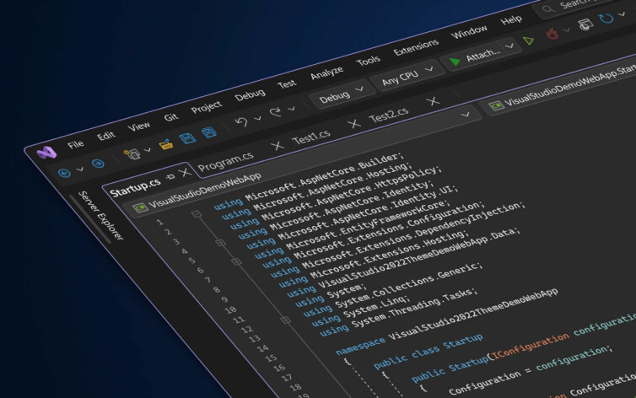
Task: Navigate forward with the forward arrow icon
Action: (x=98, y=164)
